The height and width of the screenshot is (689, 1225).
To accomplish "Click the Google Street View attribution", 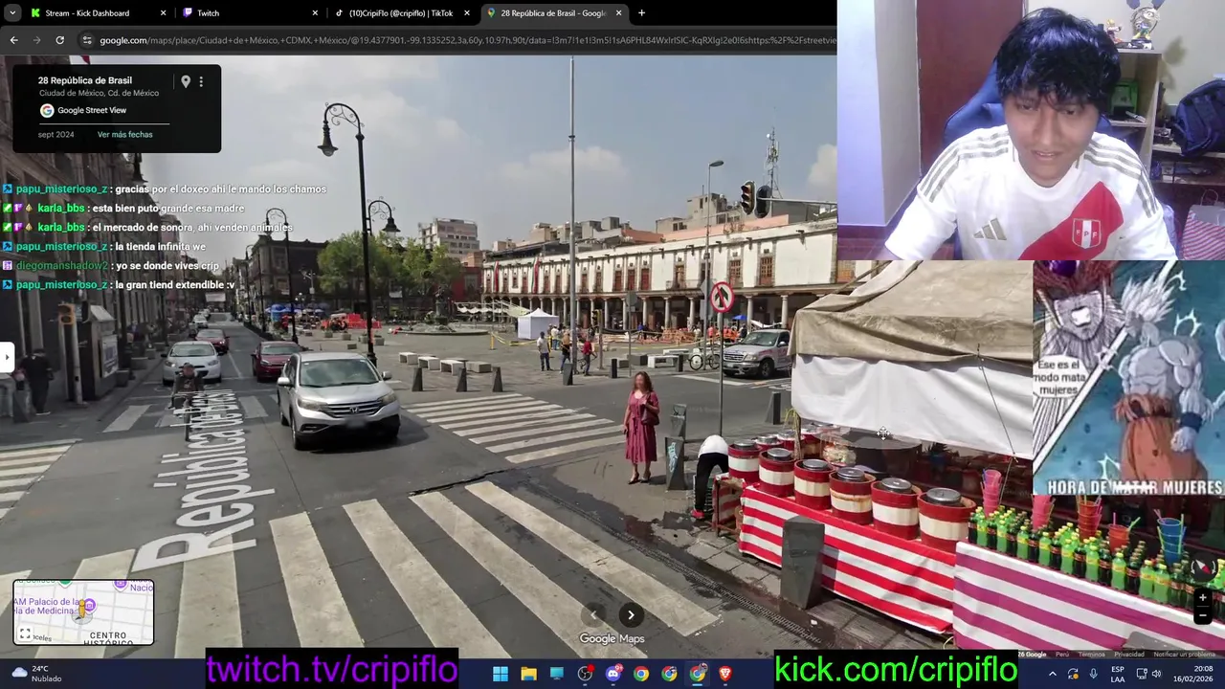I will 83,110.
